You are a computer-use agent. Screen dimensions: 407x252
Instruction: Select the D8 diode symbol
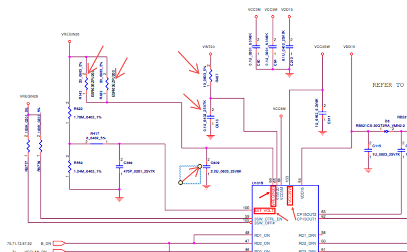[x=386, y=131]
